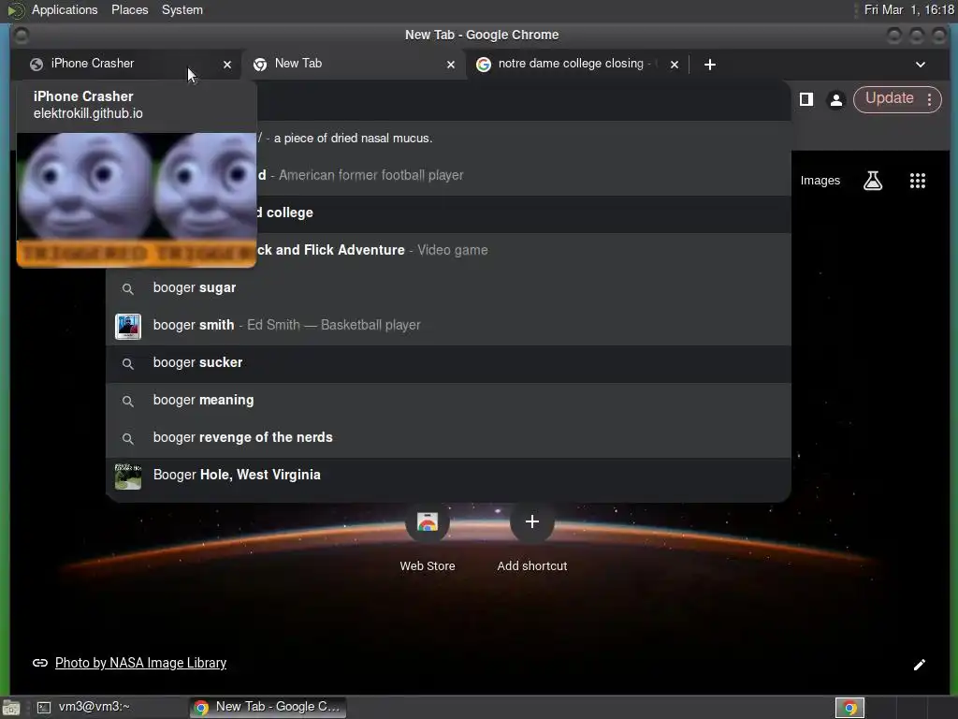This screenshot has width=958, height=719.
Task: Click search icon beside booger sugar
Action: point(127,288)
